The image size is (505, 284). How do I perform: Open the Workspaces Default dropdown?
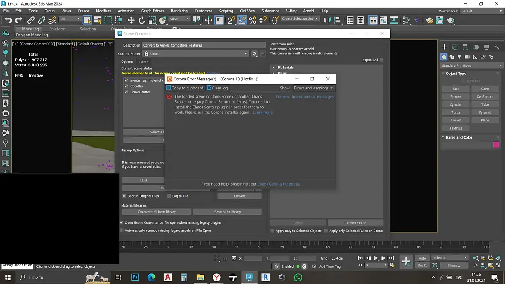481,11
